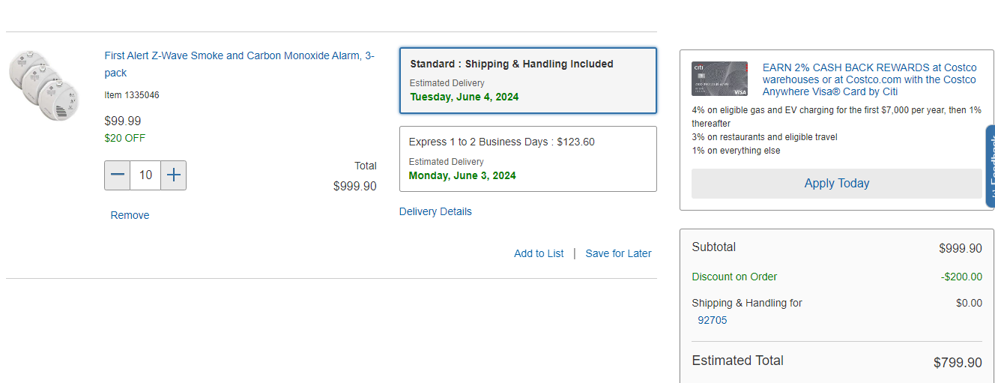The width and height of the screenshot is (995, 383).
Task: Click the quantity field showing 10
Action: 145,175
